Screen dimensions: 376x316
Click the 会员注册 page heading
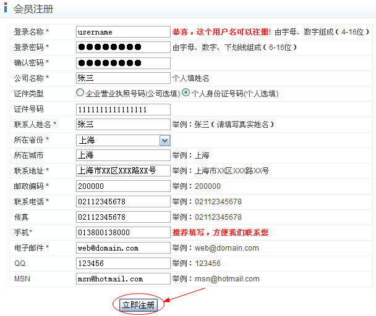coord(33,9)
